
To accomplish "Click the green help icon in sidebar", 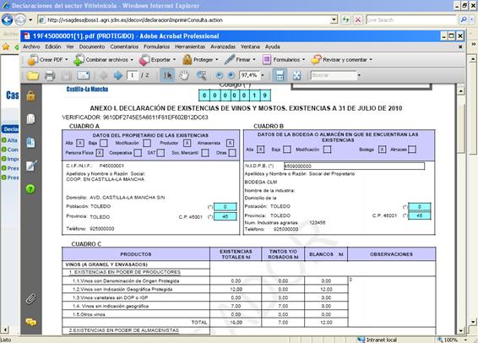I will 30,189.
